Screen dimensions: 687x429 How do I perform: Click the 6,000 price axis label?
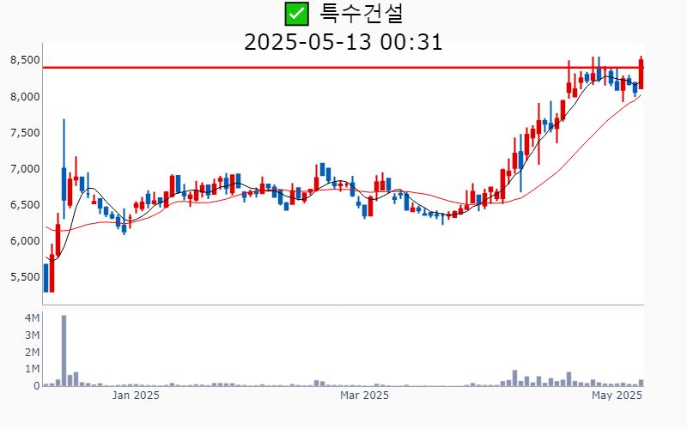25,241
